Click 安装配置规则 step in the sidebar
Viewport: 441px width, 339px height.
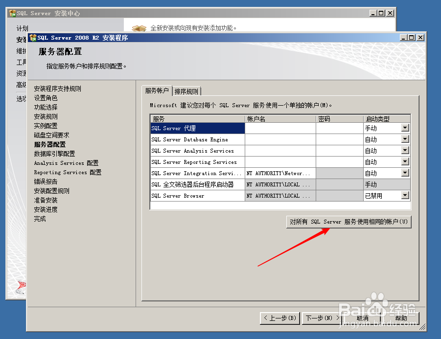click(x=51, y=191)
